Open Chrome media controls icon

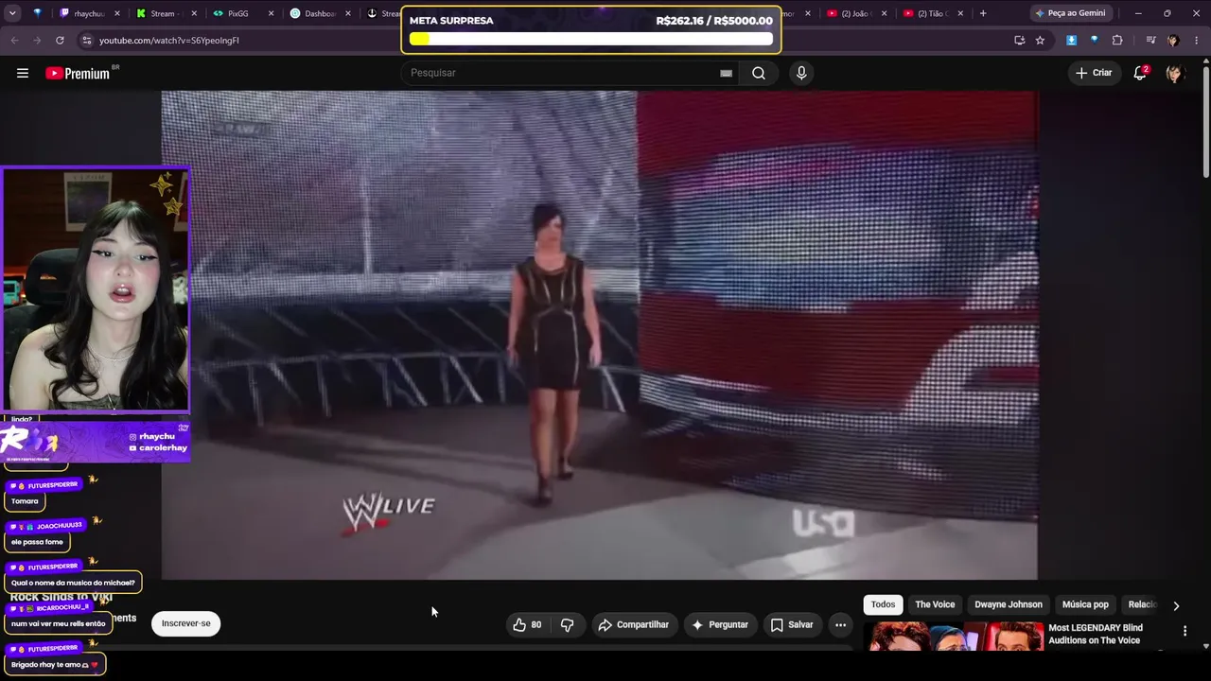pos(1150,40)
